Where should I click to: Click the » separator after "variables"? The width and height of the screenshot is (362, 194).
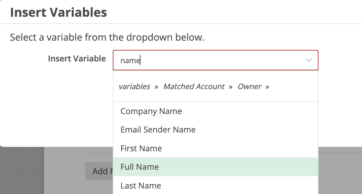pyautogui.click(x=156, y=87)
